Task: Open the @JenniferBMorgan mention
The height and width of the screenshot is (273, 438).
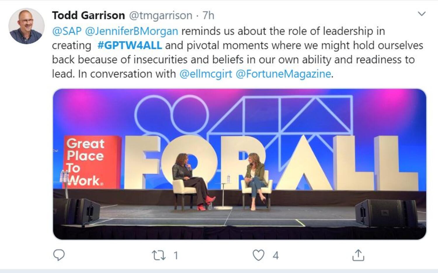Action: click(131, 31)
